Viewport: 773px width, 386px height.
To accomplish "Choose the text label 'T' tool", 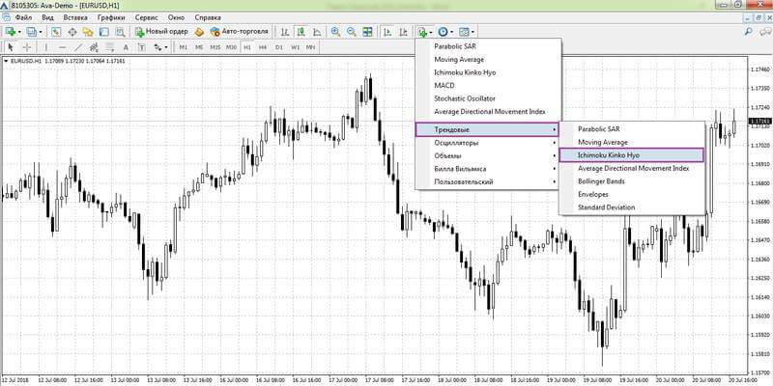I will 141,47.
